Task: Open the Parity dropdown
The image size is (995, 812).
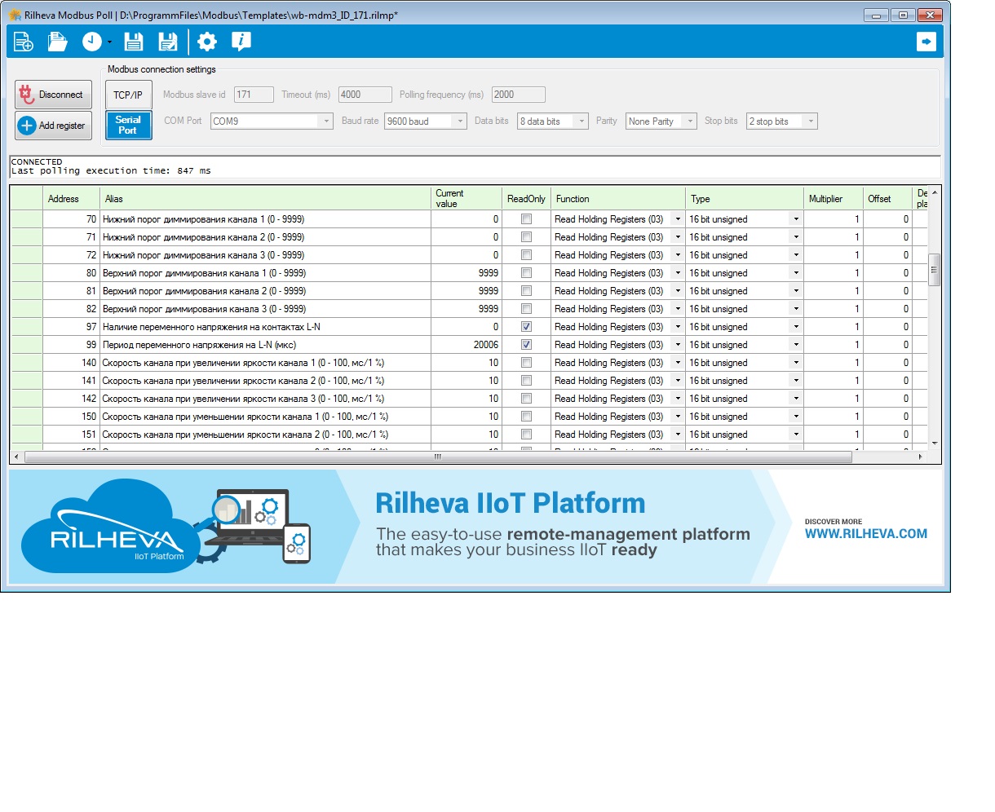Action: click(x=661, y=121)
